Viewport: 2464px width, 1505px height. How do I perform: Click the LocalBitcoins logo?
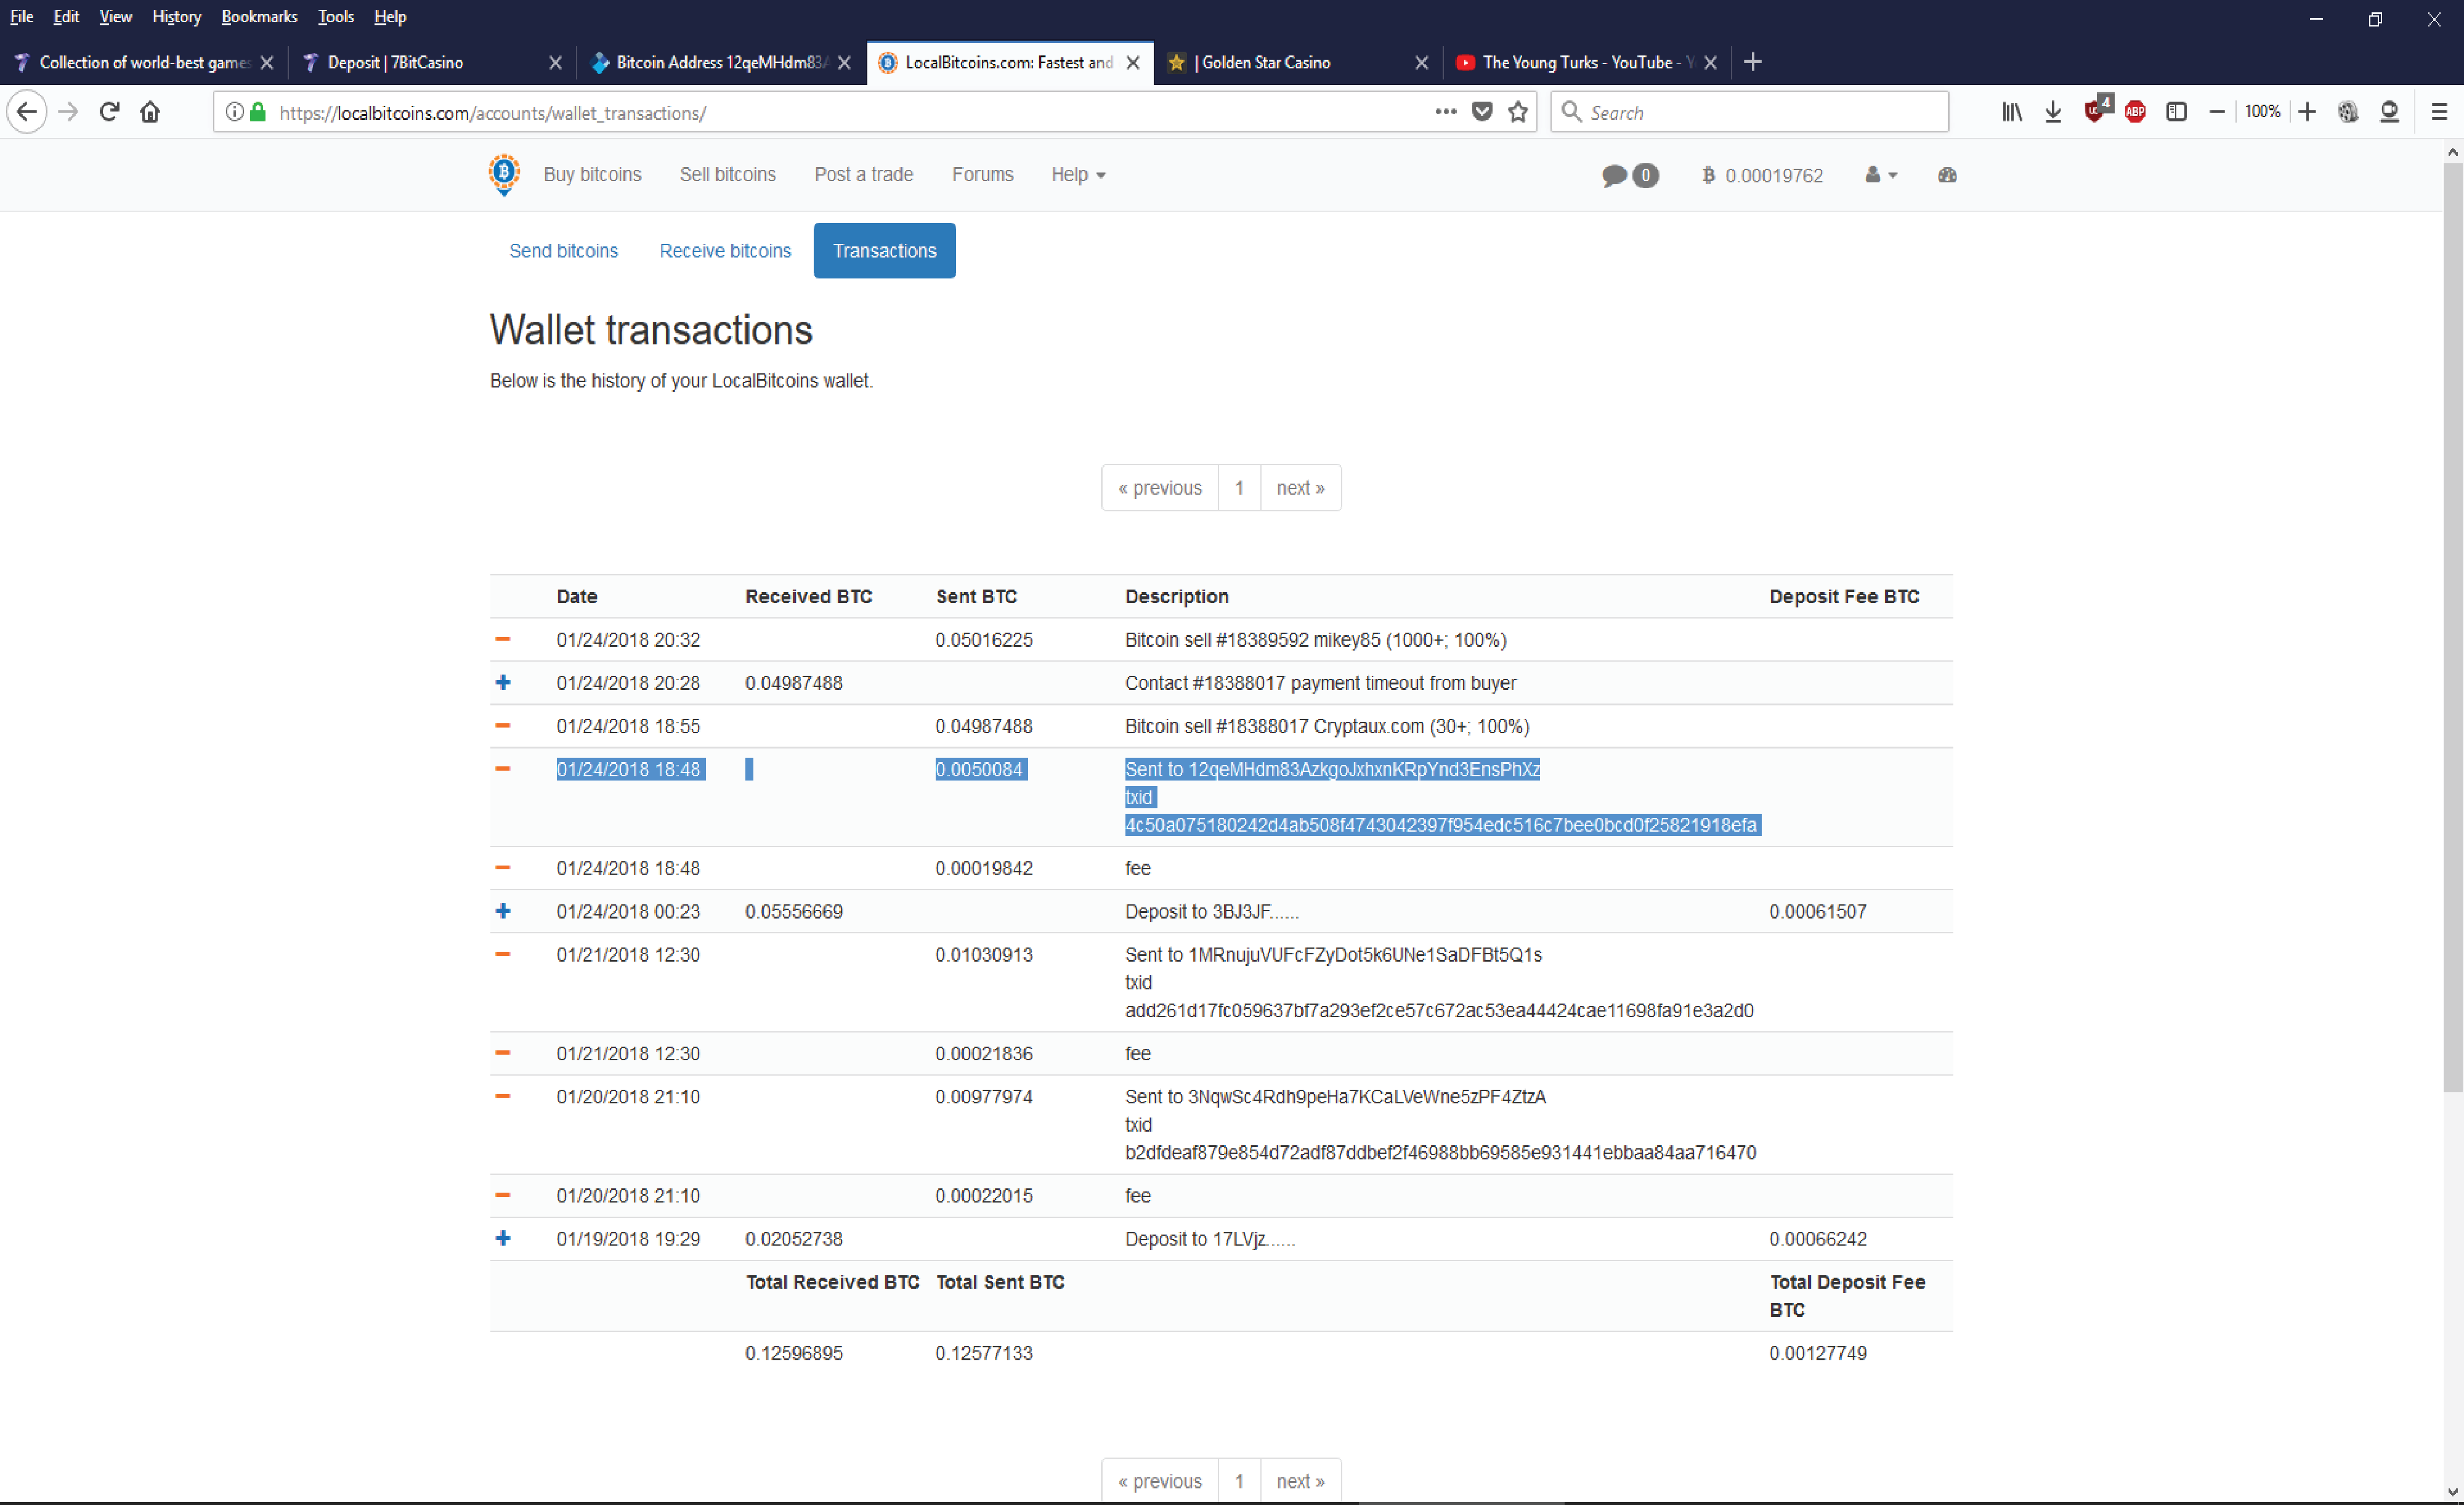pos(504,175)
